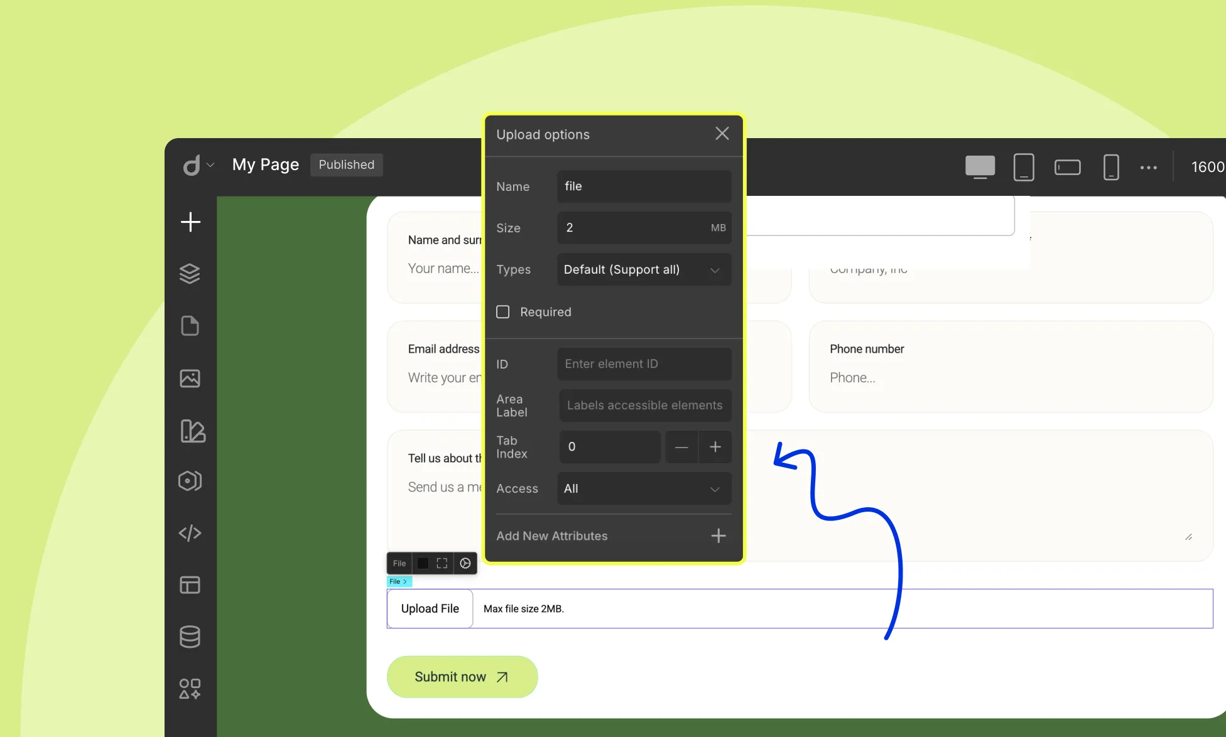Click the Add New Attributes label

tap(552, 535)
